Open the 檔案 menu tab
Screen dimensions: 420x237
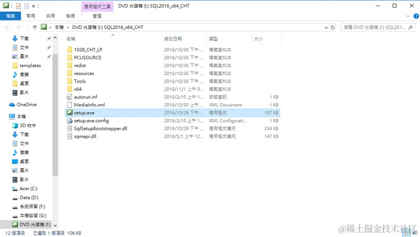10,16
